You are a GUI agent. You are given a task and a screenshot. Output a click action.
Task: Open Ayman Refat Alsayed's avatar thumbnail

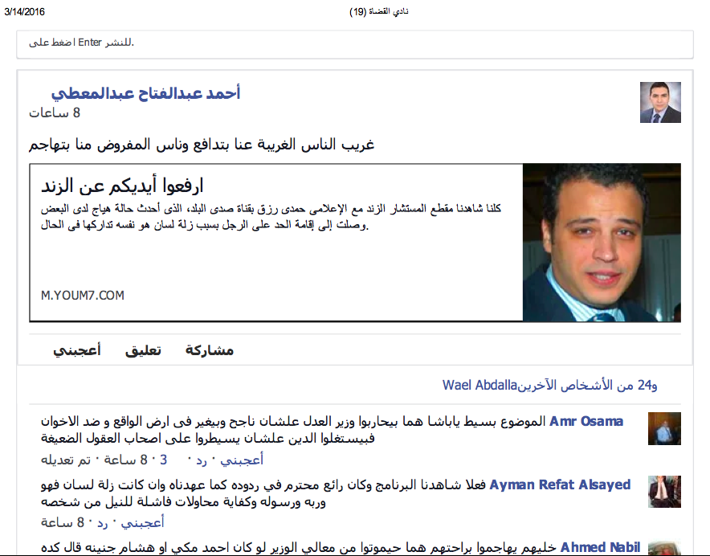tap(664, 492)
